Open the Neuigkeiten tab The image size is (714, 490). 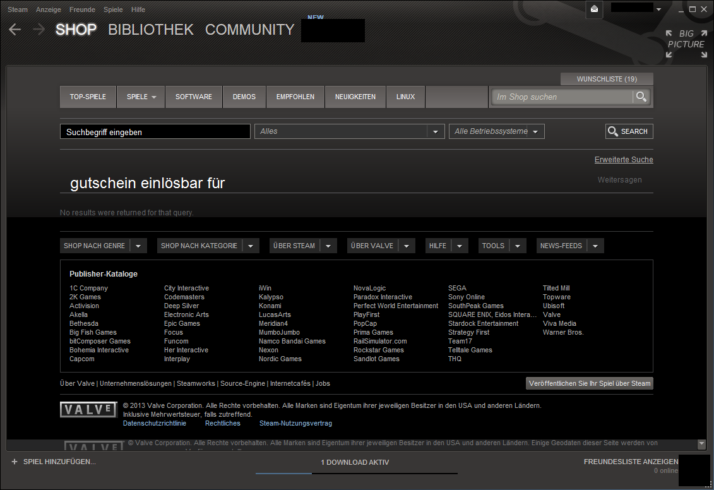(355, 97)
